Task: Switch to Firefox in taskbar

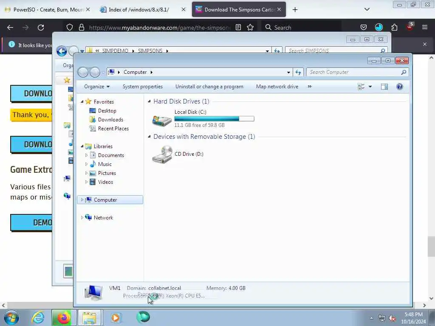Action: (64, 318)
